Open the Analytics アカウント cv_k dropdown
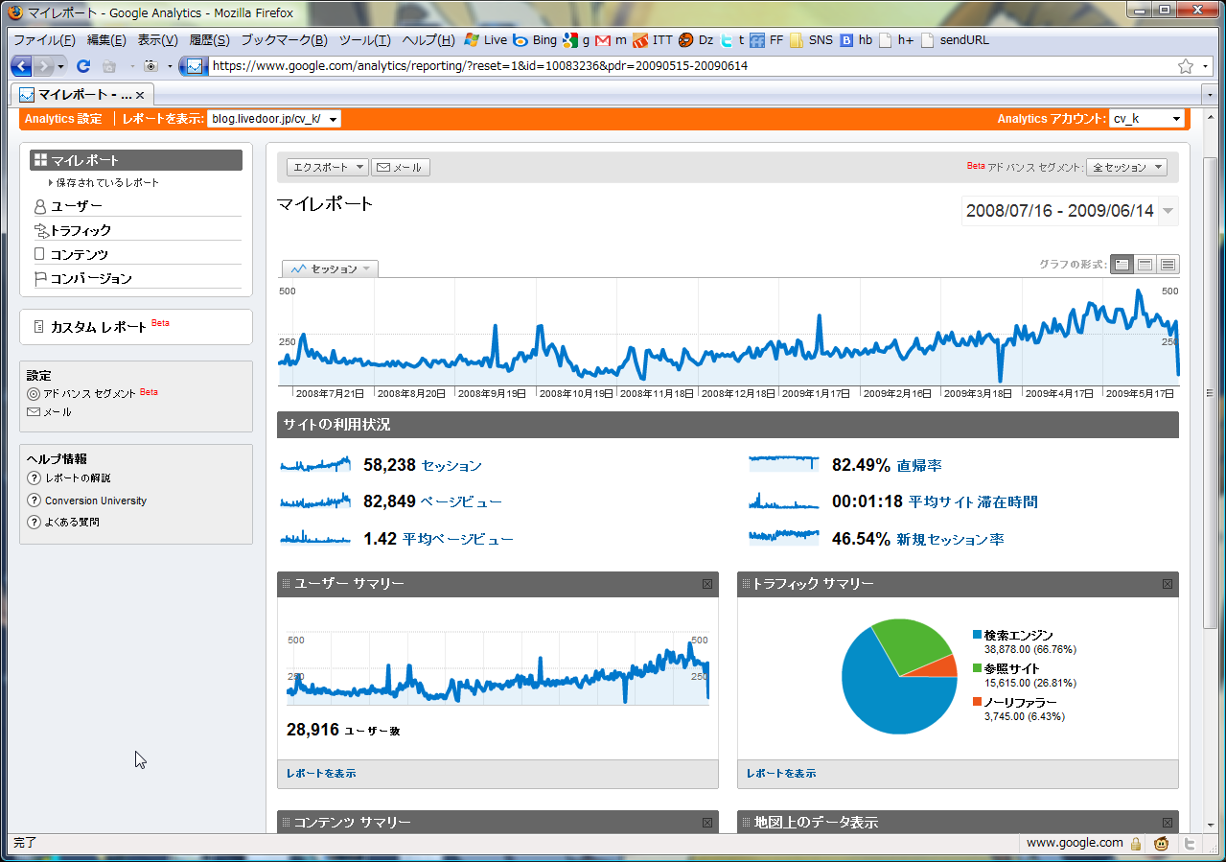 tap(1148, 119)
